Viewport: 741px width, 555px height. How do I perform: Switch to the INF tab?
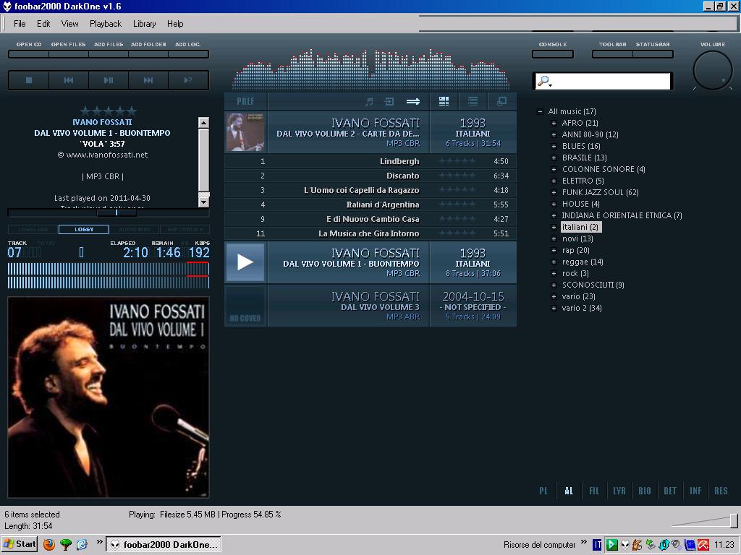[695, 491]
